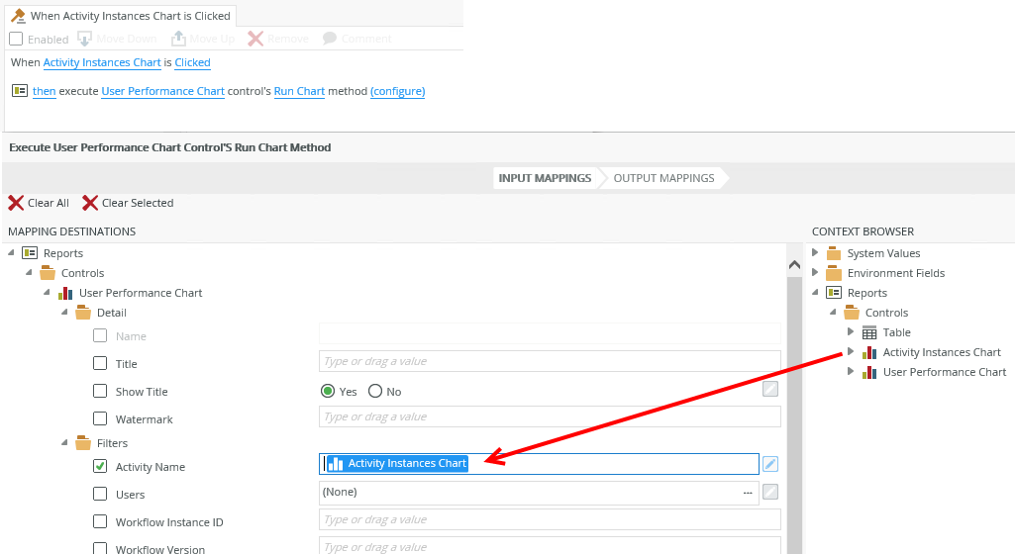Click the Table grid icon in Context Browser
This screenshot has height=554, width=1016.
[868, 332]
